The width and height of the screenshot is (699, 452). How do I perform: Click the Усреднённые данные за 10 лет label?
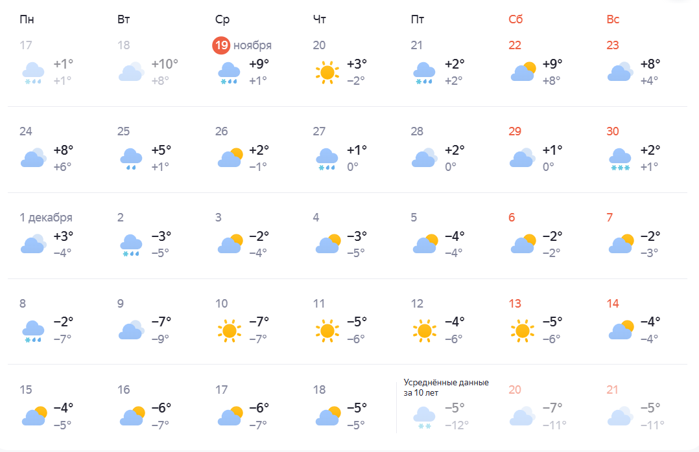(446, 387)
